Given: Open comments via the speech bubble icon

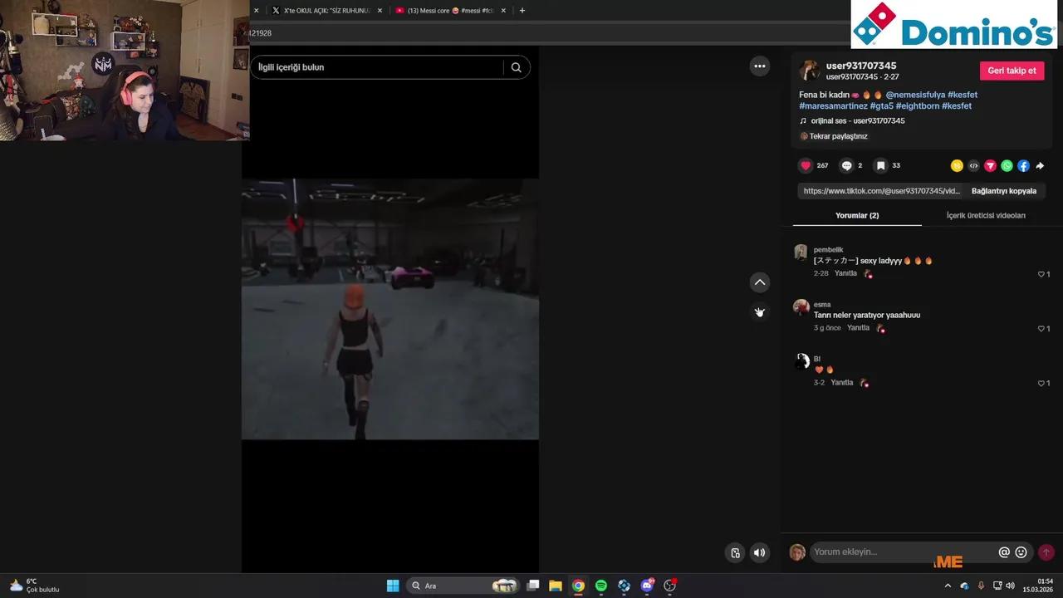Looking at the screenshot, I should click(846, 165).
